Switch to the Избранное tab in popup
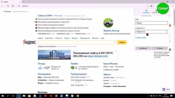 click(x=146, y=11)
